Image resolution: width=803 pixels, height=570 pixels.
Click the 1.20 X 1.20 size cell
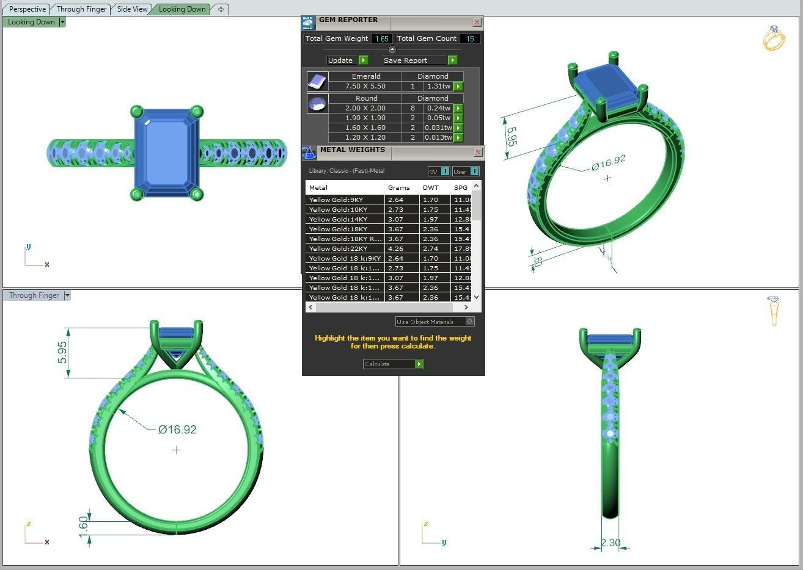[x=365, y=138]
